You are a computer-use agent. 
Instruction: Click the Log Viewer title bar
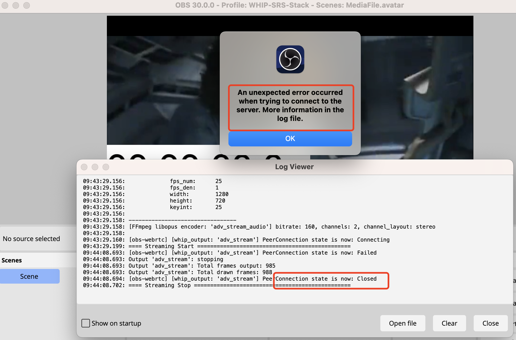[294, 166]
